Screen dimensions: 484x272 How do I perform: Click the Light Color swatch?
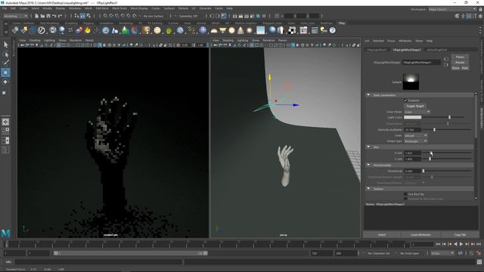[413, 117]
